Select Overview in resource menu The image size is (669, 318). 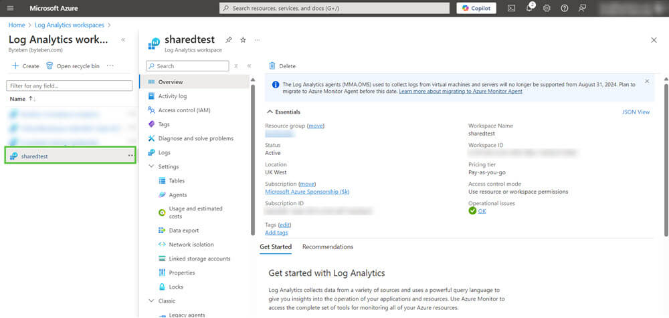tap(194, 82)
